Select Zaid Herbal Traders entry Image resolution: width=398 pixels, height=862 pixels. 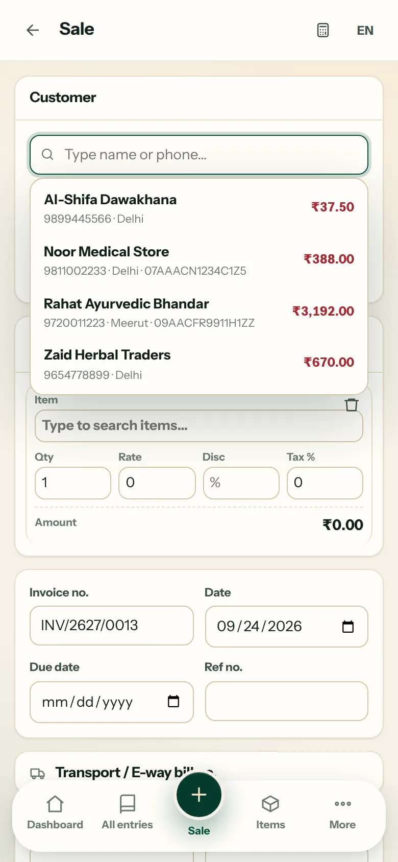199,364
